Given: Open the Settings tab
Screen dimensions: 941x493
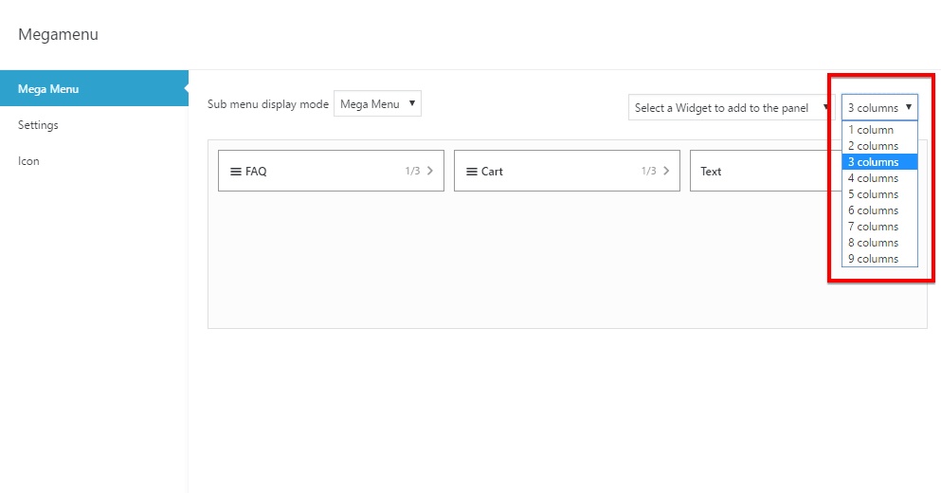Looking at the screenshot, I should (38, 125).
